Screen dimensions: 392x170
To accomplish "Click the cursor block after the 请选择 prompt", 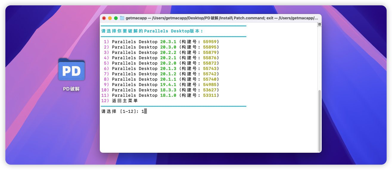I will pyautogui.click(x=145, y=111).
